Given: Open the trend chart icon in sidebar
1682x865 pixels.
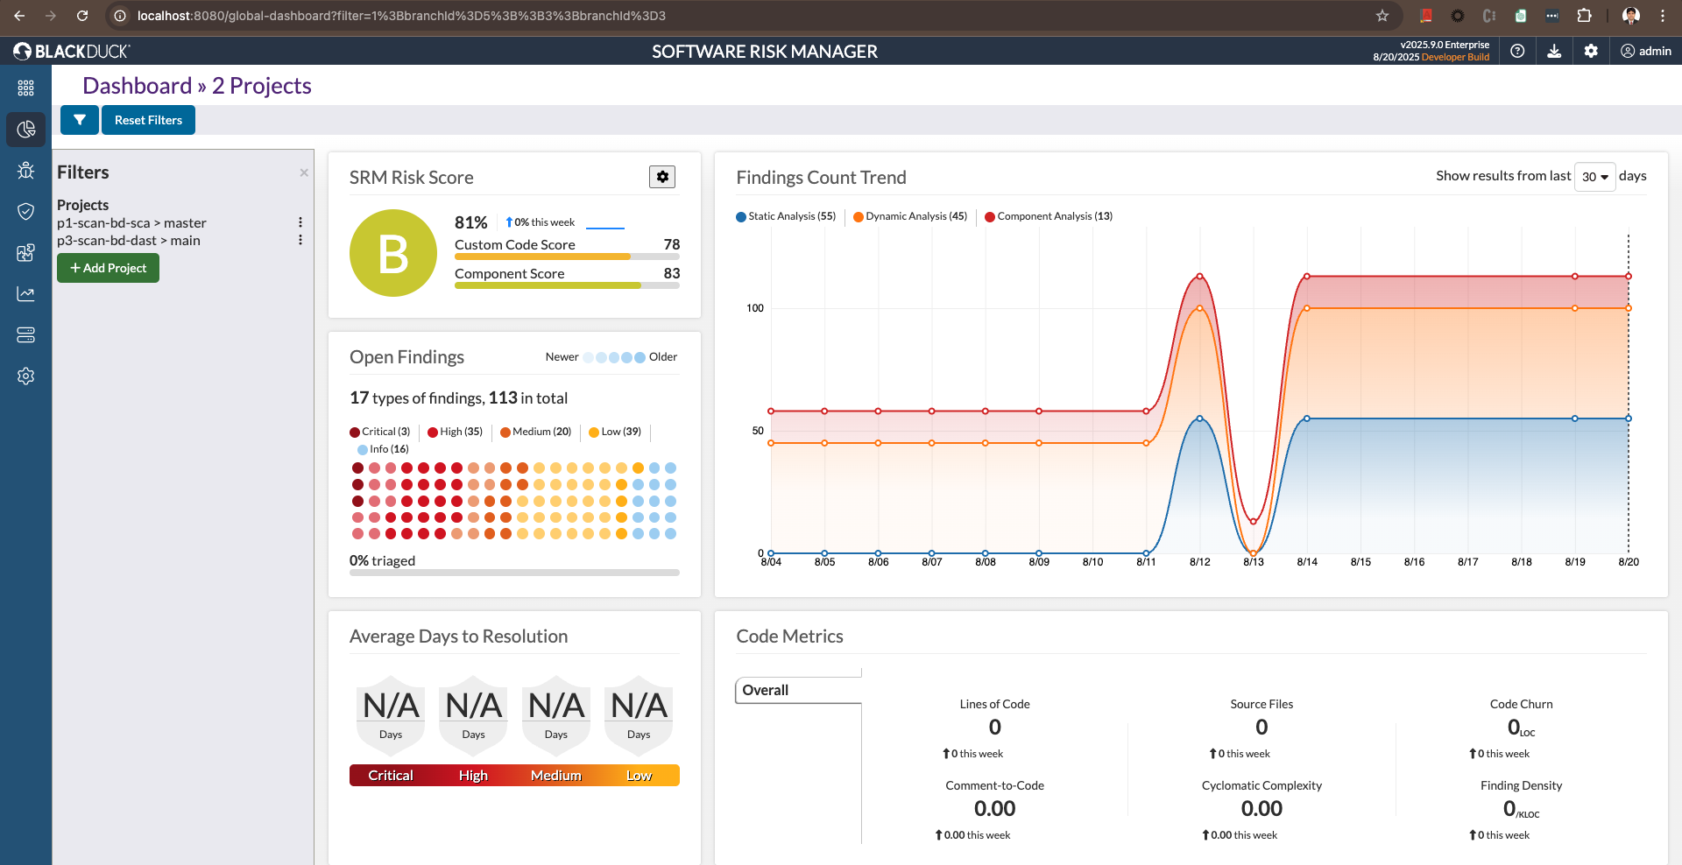Looking at the screenshot, I should coord(25,294).
